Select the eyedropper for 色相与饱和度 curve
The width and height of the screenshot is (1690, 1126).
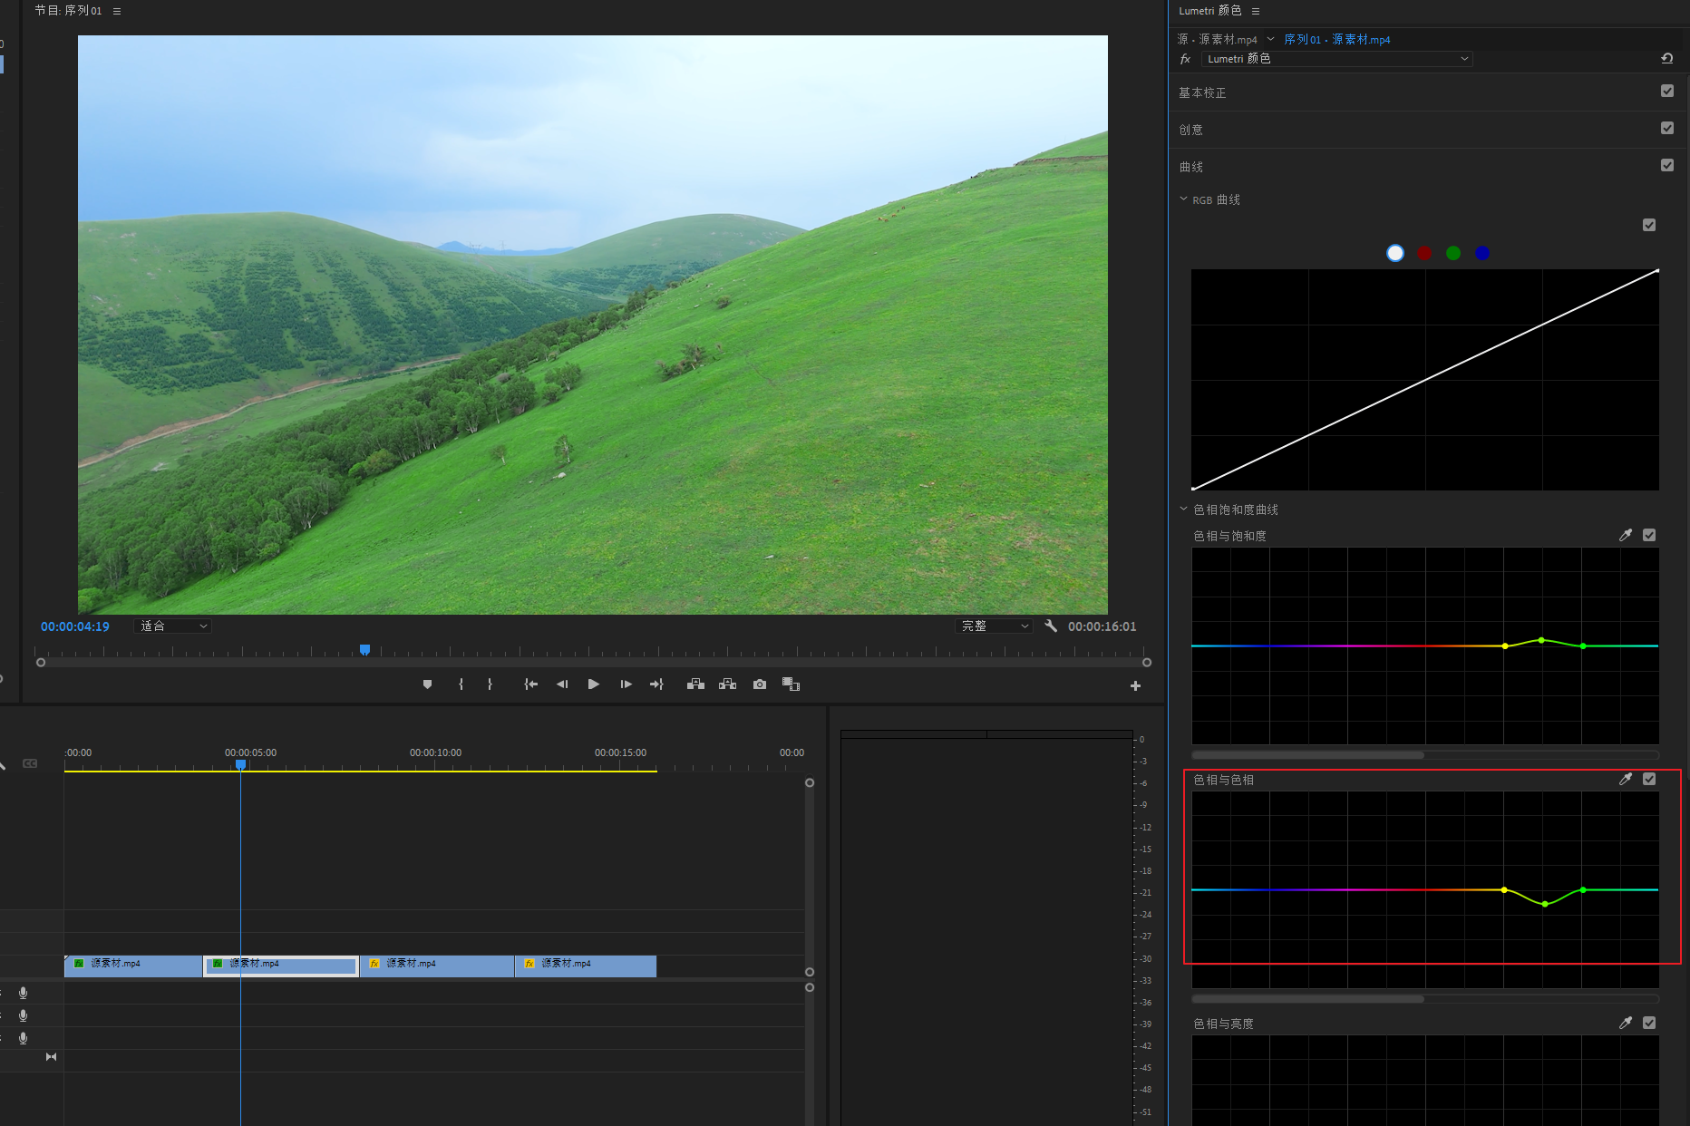(x=1625, y=536)
